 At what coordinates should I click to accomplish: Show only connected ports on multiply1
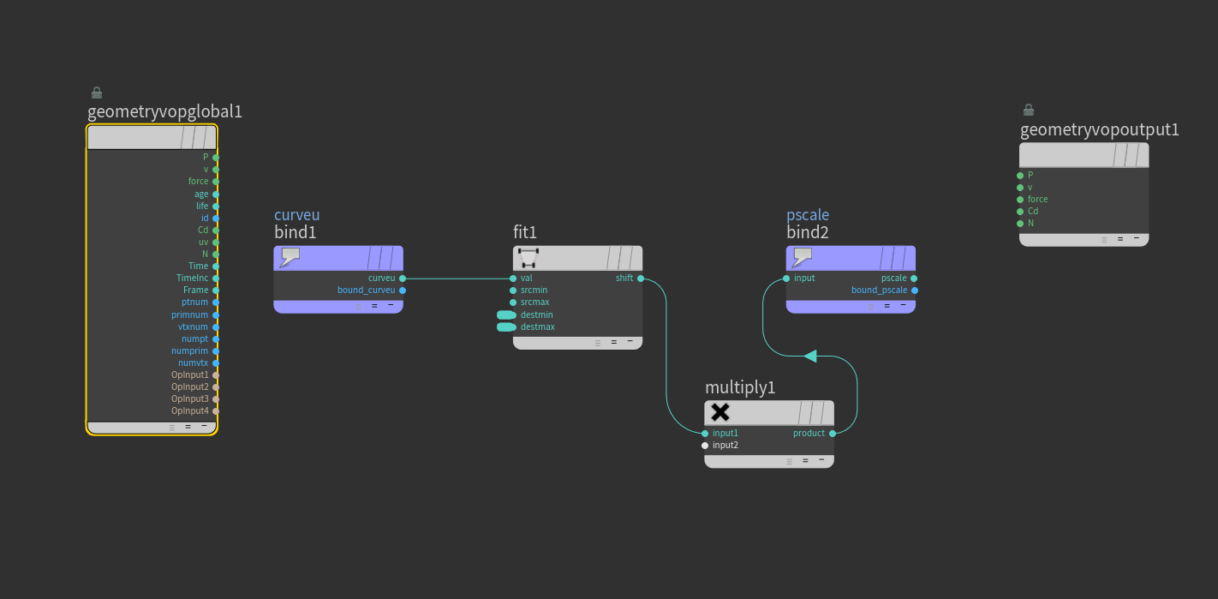805,461
